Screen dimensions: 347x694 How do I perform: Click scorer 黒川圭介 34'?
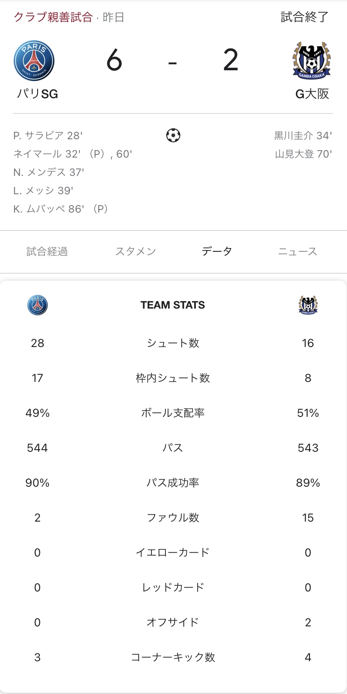pos(303,136)
